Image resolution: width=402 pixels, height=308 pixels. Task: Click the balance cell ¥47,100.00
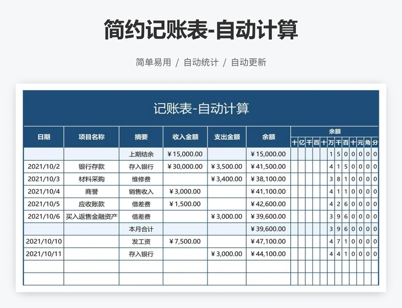[268, 241]
